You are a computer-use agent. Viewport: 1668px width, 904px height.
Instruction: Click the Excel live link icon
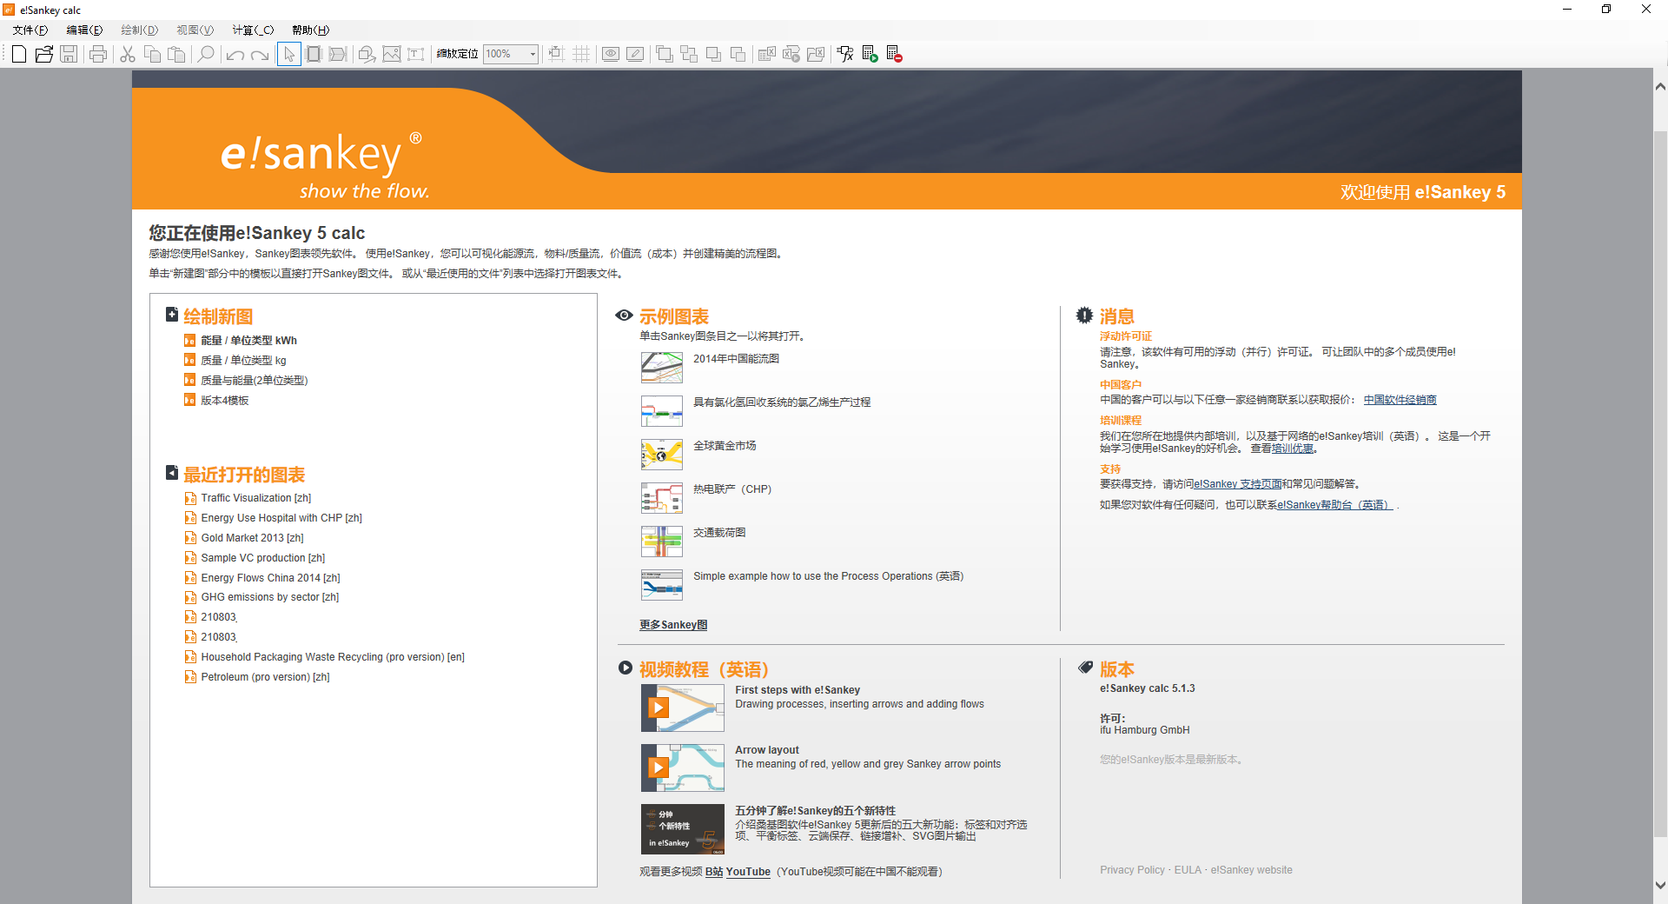pos(767,54)
